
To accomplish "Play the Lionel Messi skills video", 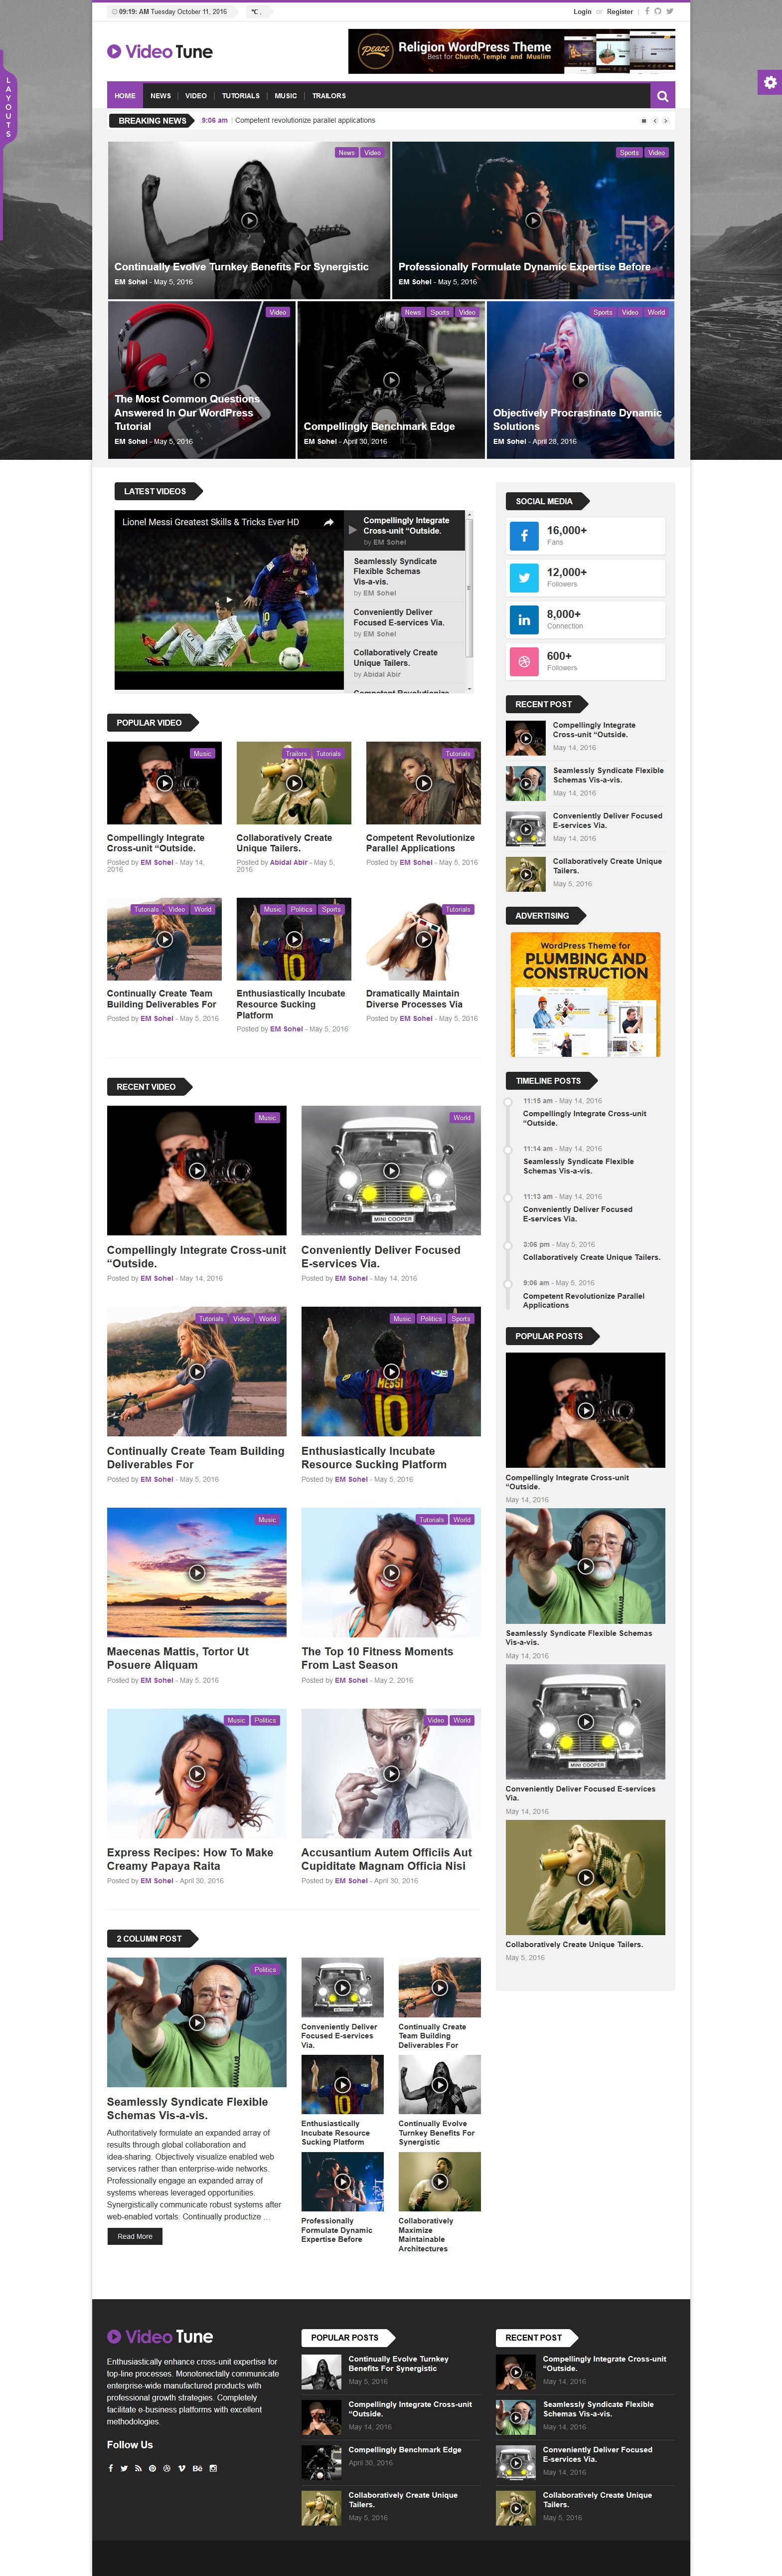I will click(x=229, y=600).
